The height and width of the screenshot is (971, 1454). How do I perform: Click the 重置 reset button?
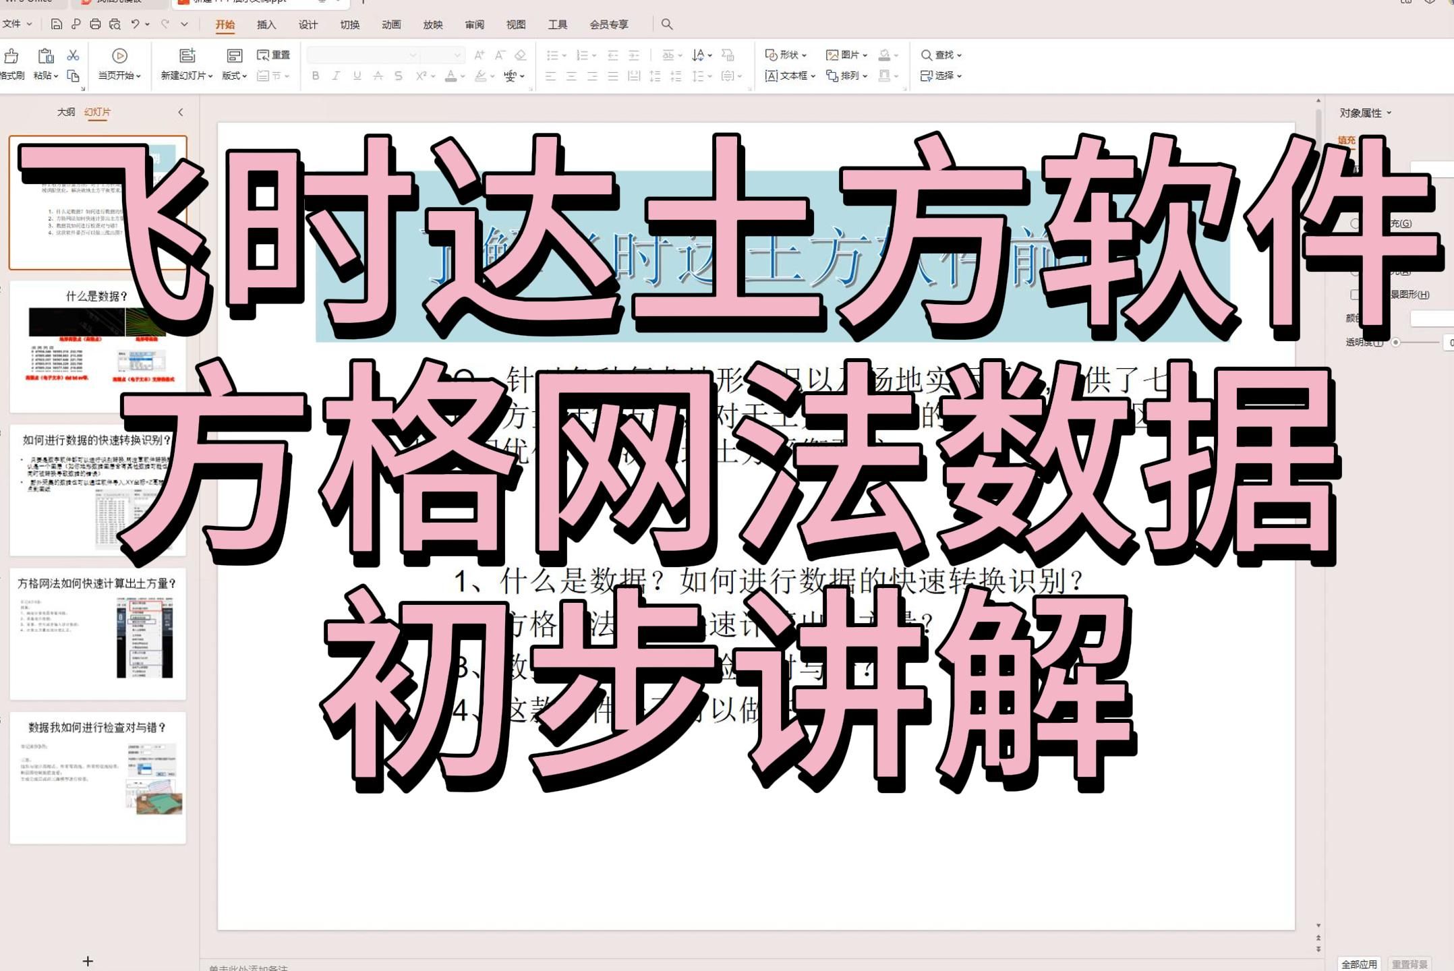pos(273,55)
